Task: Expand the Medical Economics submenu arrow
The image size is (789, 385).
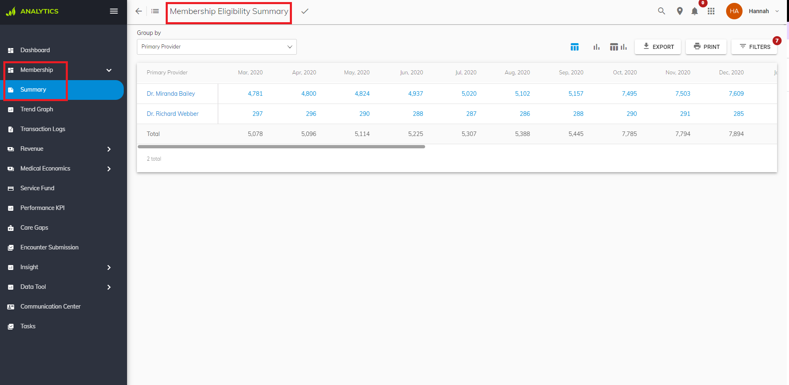Action: tap(109, 168)
